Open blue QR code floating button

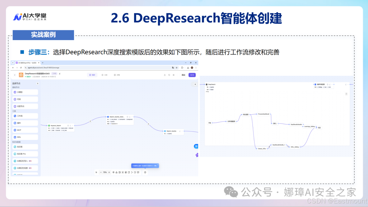[196, 146]
